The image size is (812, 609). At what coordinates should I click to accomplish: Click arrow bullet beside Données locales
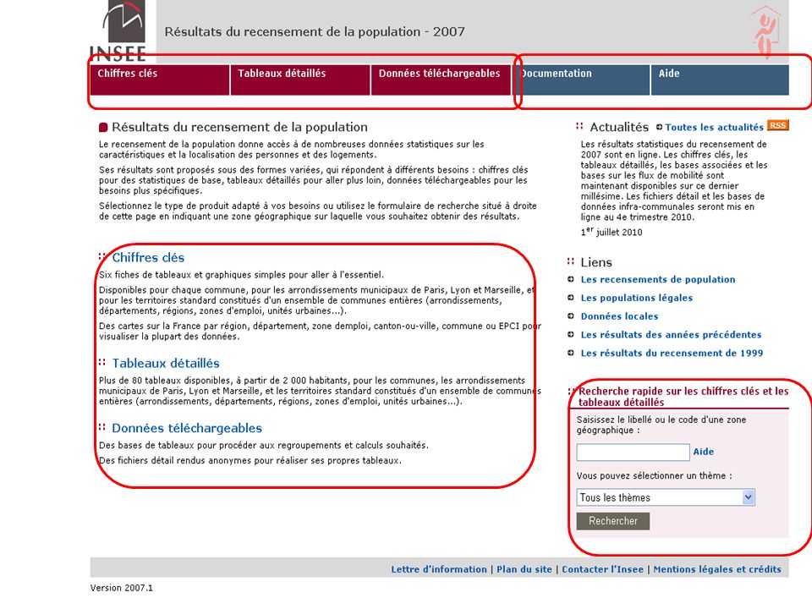click(571, 315)
